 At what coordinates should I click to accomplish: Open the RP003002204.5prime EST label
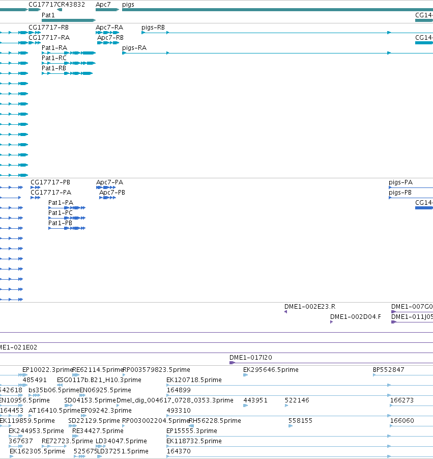(x=156, y=421)
